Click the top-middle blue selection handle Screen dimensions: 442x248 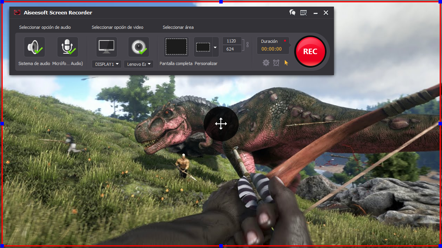[x=221, y=2]
